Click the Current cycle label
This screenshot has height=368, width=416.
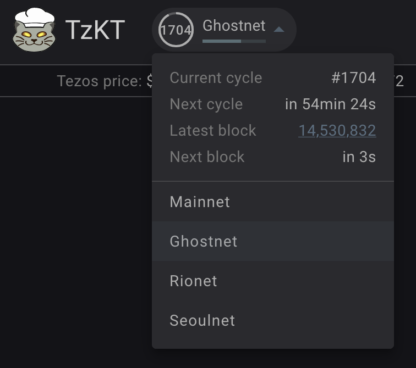(x=216, y=78)
